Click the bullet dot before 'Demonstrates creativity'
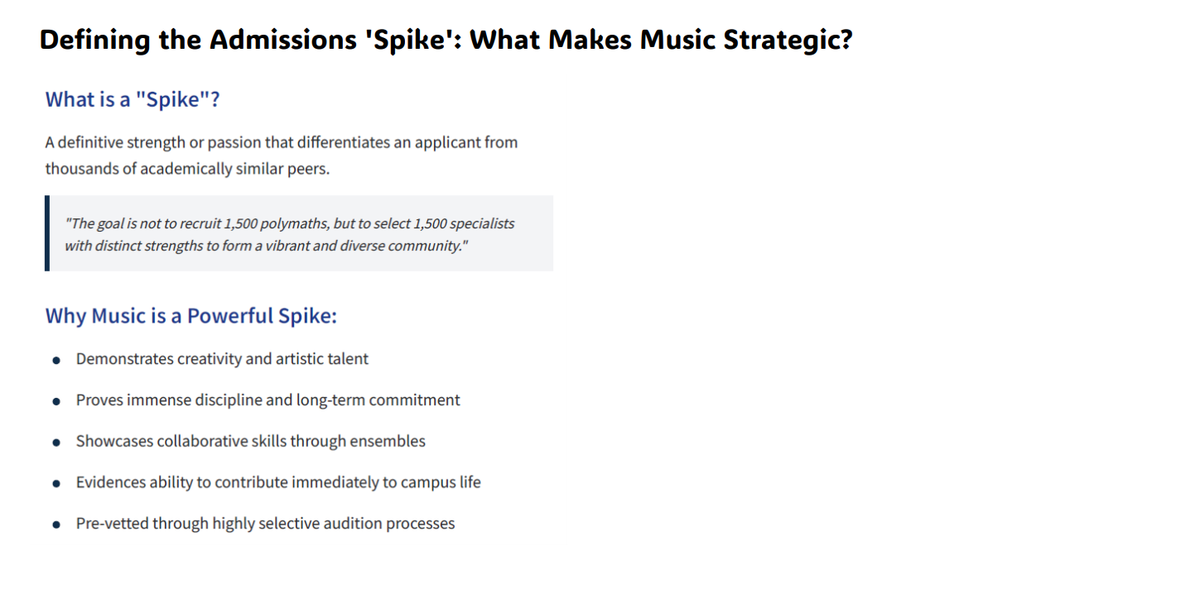This screenshot has width=1186, height=594. (56, 361)
